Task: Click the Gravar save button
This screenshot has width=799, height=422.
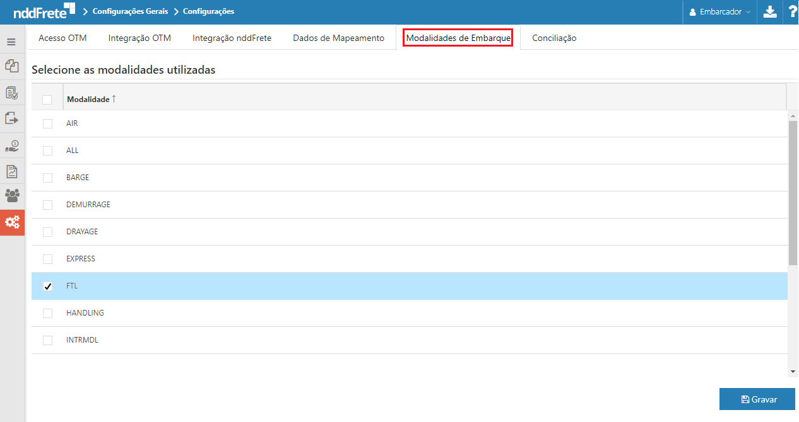Action: tap(757, 399)
